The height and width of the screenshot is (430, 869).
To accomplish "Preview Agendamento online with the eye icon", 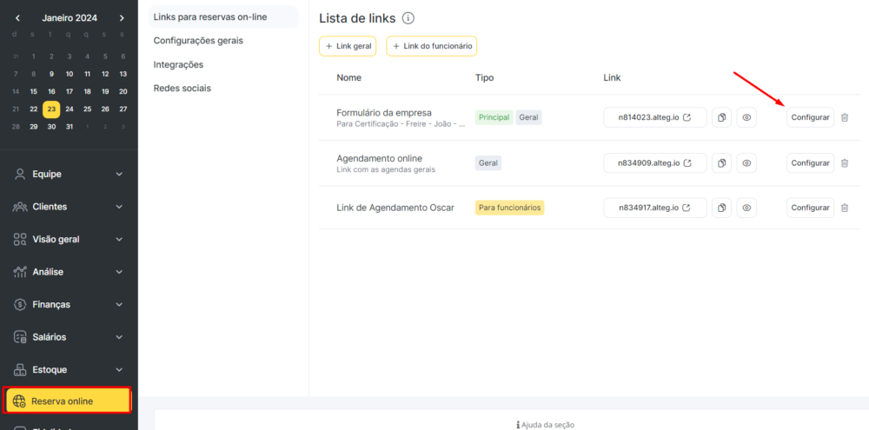I will click(746, 163).
